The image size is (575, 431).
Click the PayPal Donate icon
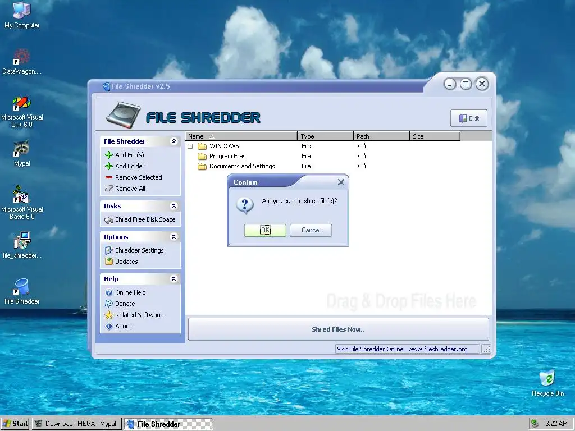click(108, 304)
